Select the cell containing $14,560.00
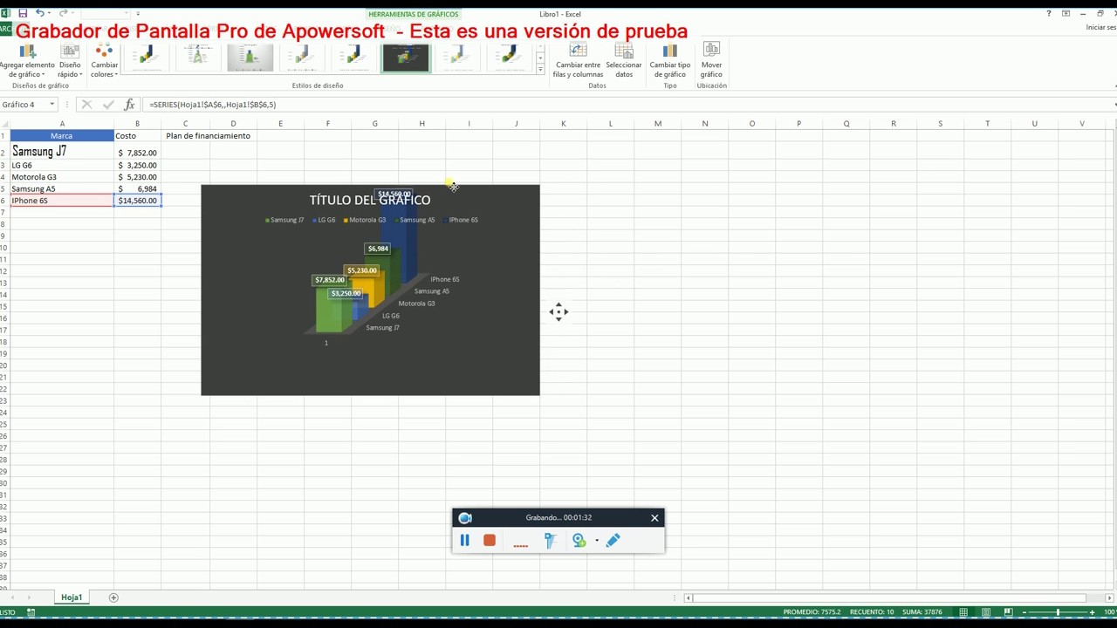The width and height of the screenshot is (1117, 628). [x=137, y=201]
